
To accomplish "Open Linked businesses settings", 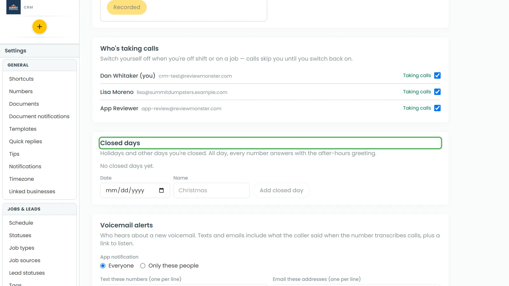I will point(32,191).
